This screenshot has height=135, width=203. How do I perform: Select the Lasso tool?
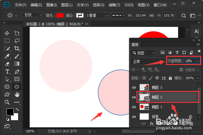[17, 41]
